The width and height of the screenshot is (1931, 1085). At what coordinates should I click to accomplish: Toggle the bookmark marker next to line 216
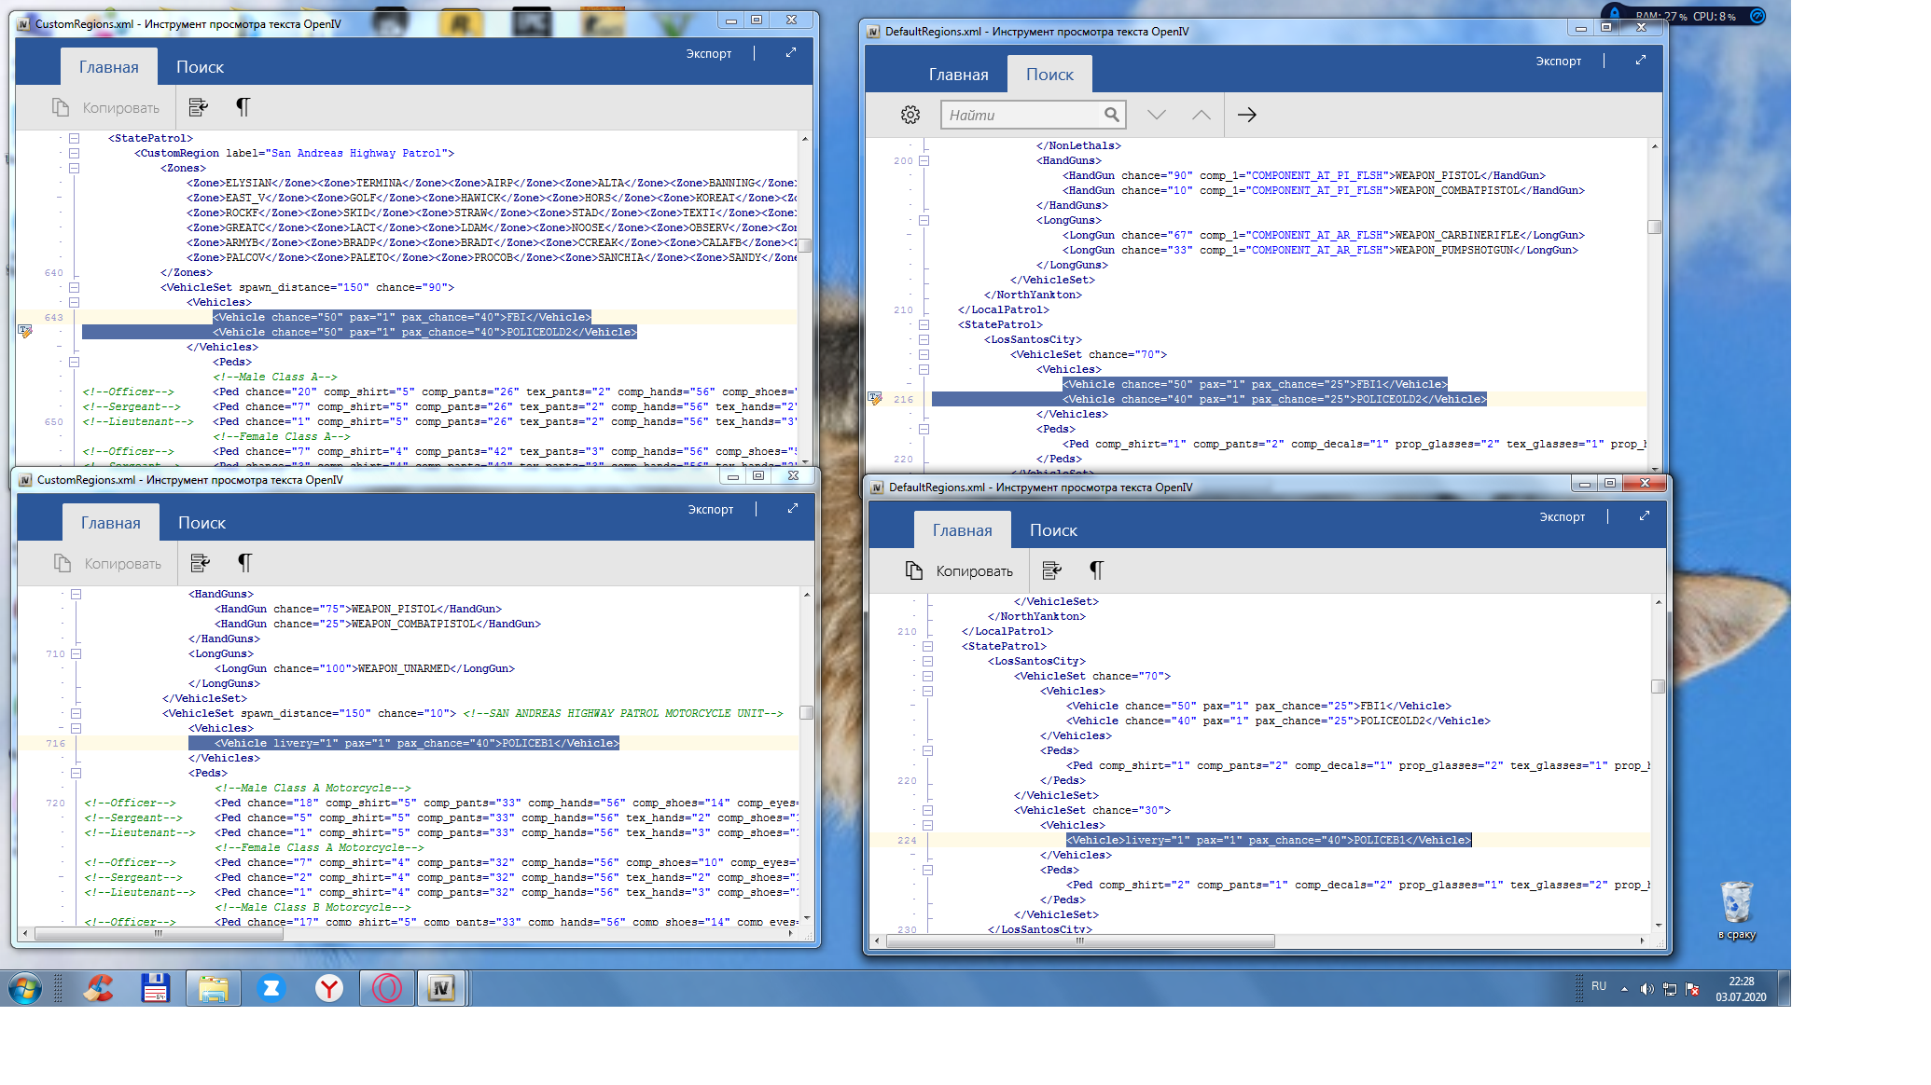875,399
